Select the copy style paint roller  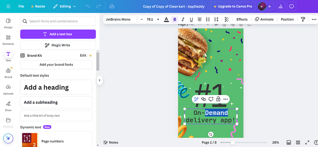pyautogui.click(x=303, y=19)
